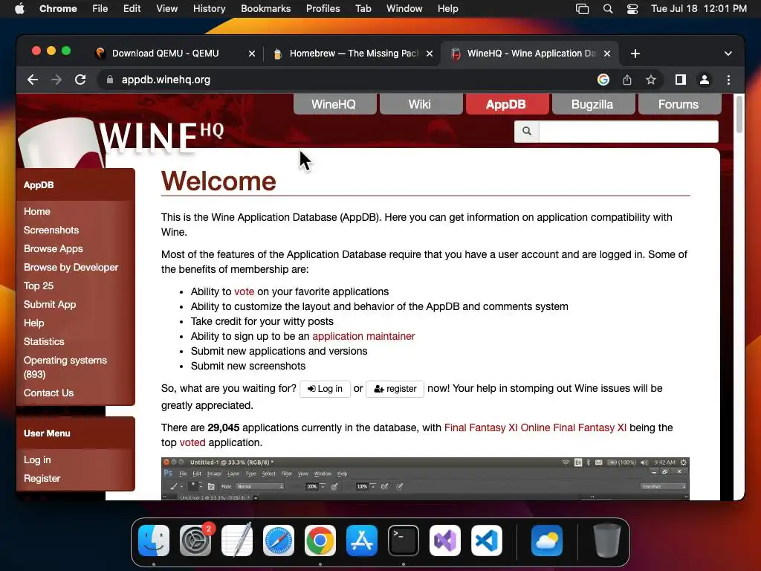
Task: Reload the appdb.winehq.org page
Action: [x=80, y=80]
